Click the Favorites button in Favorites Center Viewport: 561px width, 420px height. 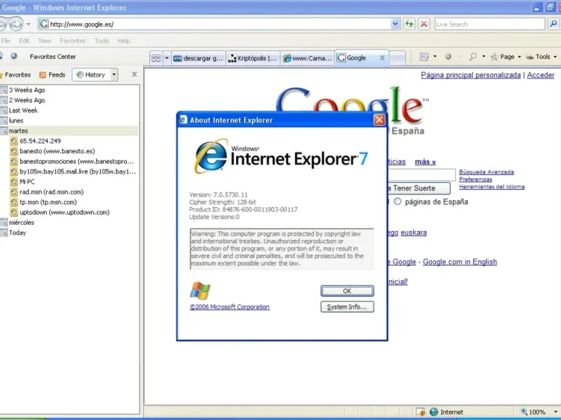click(15, 75)
